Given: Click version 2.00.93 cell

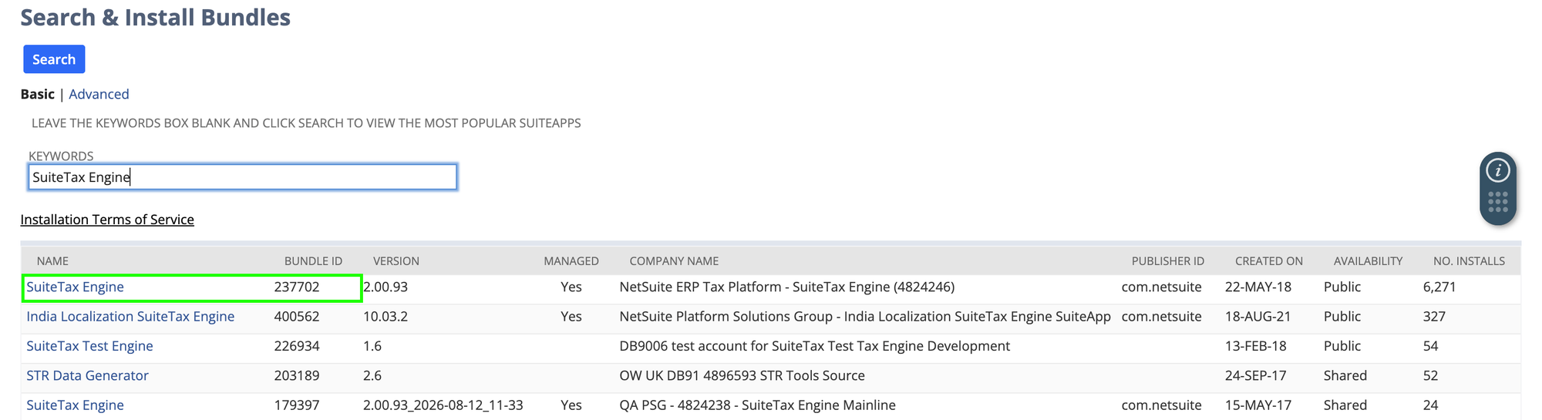Looking at the screenshot, I should click(x=385, y=287).
